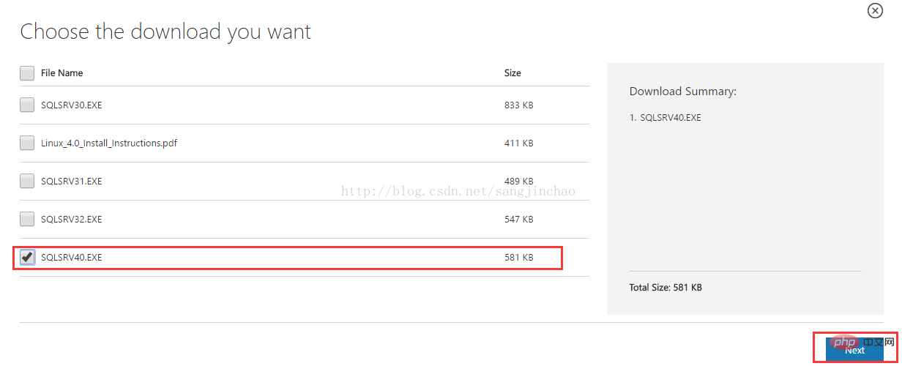The width and height of the screenshot is (902, 366).
Task: Click the 411 KB size value
Action: pos(518,143)
